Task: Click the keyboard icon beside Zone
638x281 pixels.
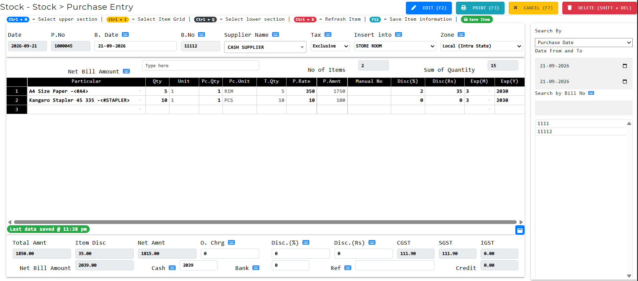Action: pyautogui.click(x=461, y=35)
